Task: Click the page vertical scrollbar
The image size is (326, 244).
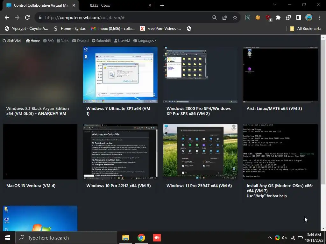Action: point(323,112)
